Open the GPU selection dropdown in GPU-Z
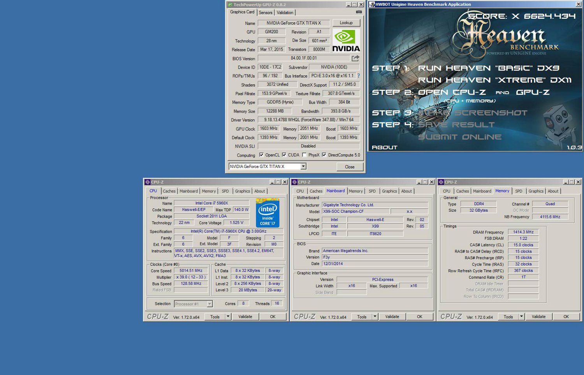Viewport: 584px width, 375px height. [303, 166]
